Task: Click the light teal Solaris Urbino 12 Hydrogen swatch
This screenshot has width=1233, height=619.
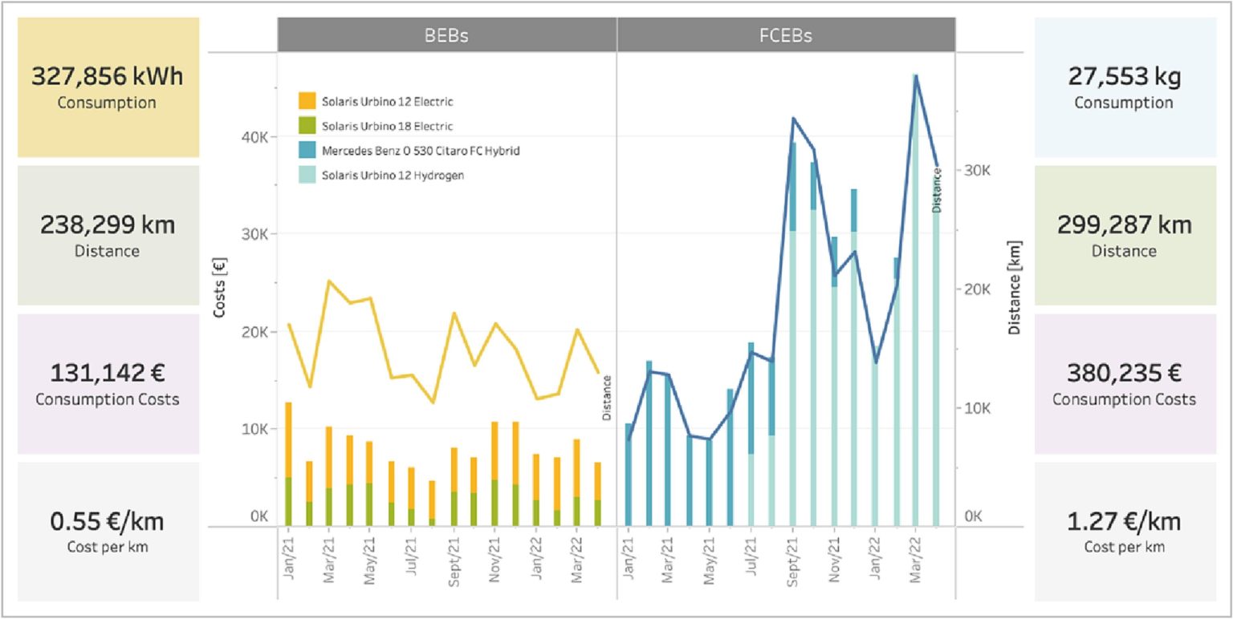Action: coord(307,174)
